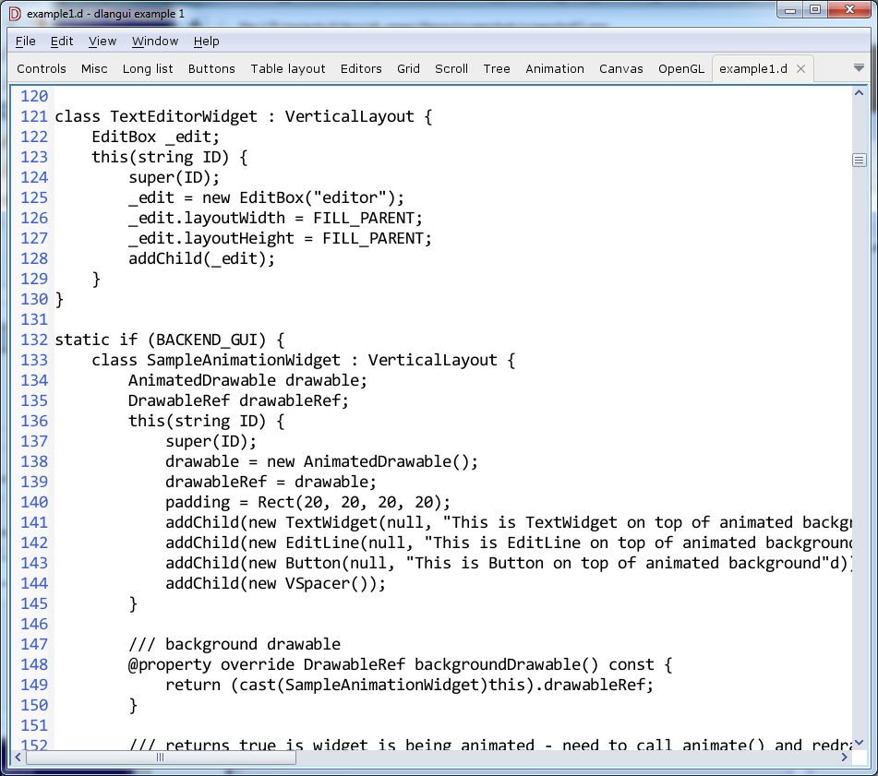Open the tab overflow dropdown arrow
This screenshot has height=776, width=878.
tap(859, 68)
